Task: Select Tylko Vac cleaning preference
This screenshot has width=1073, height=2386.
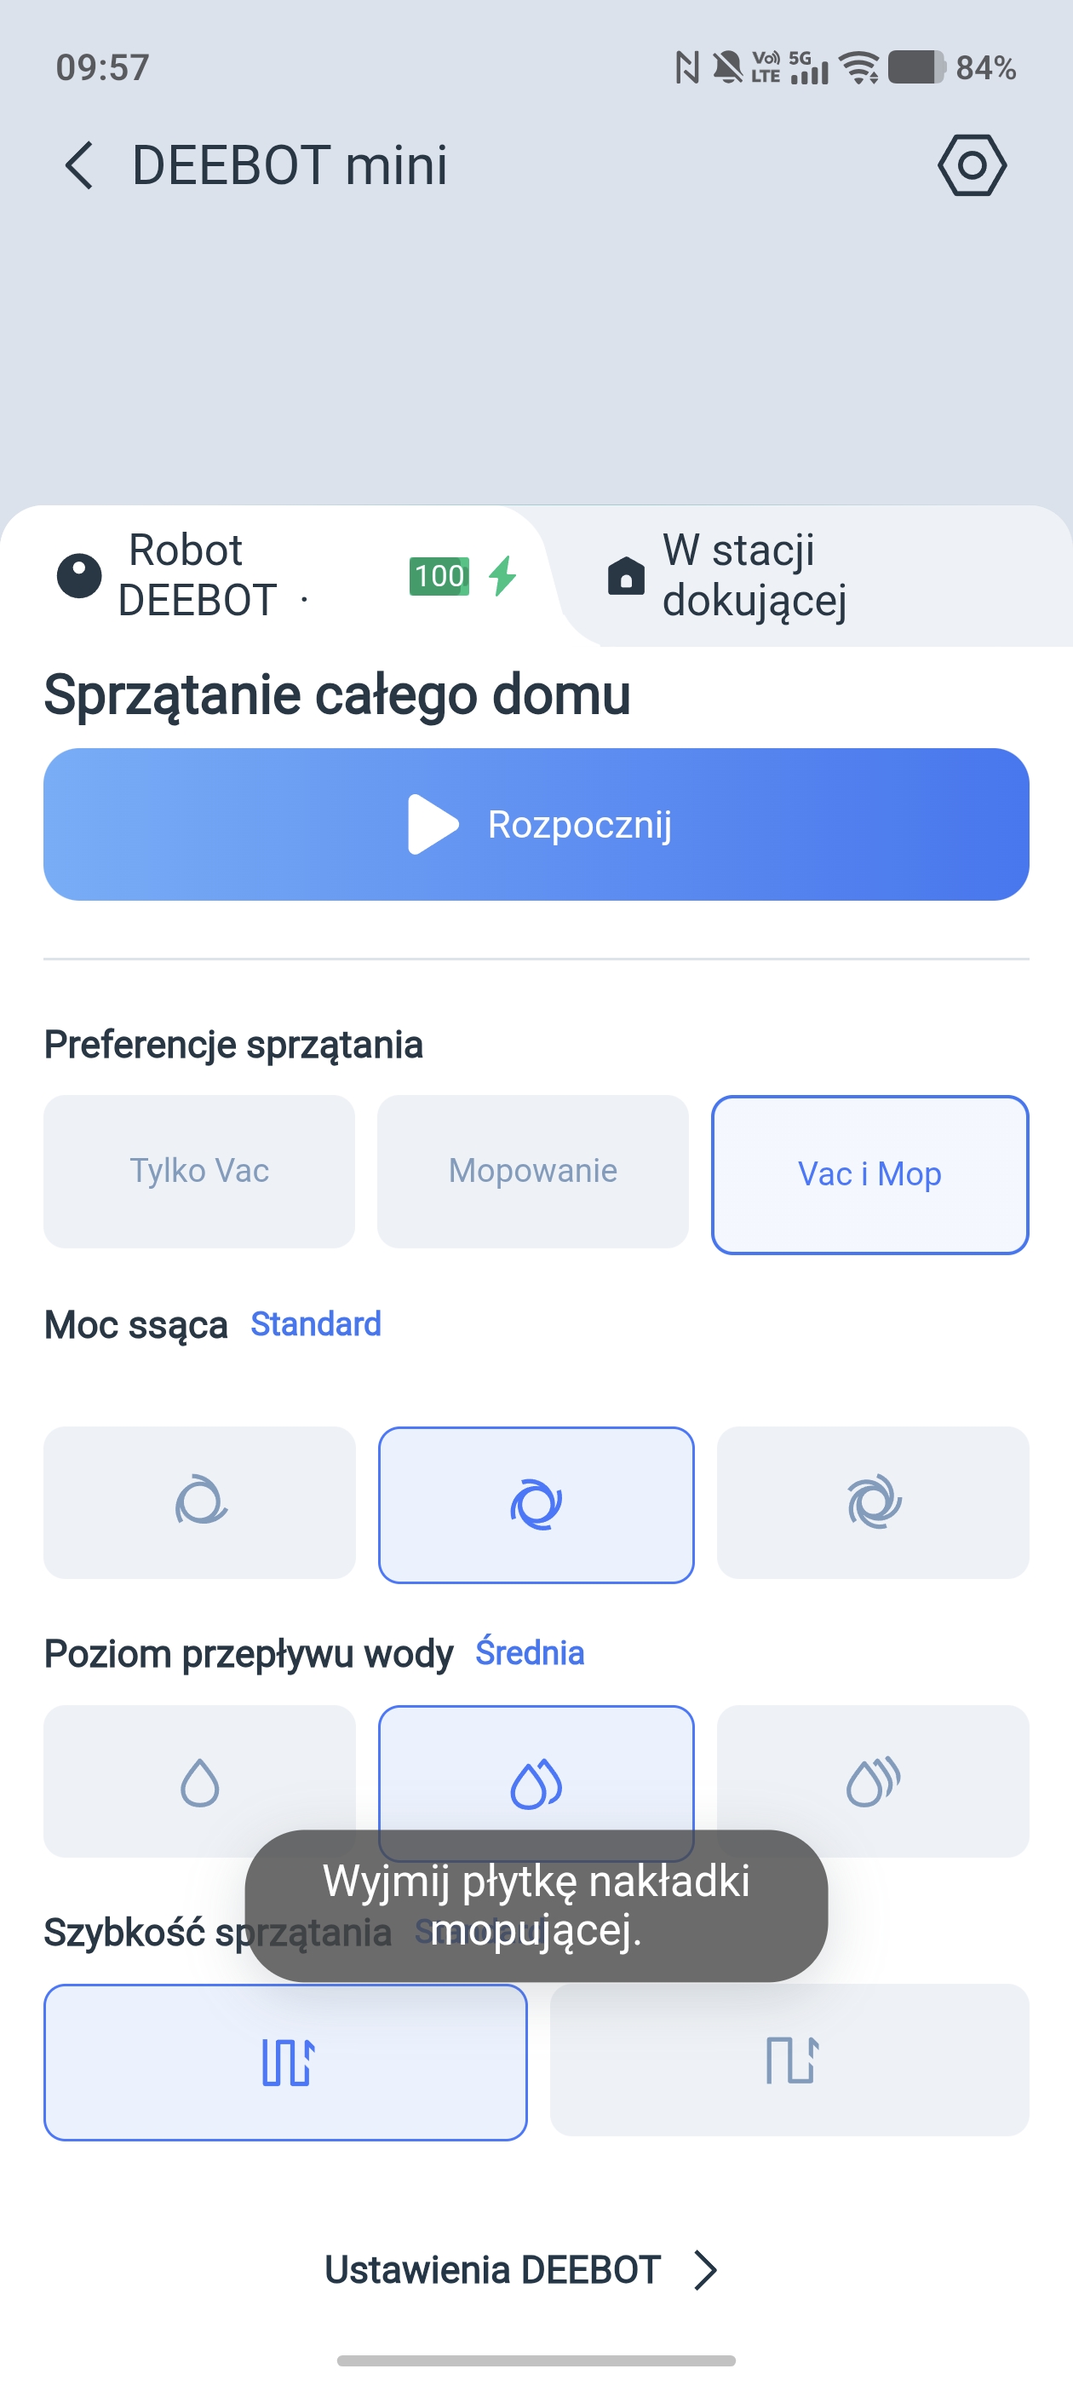Action: (x=200, y=1171)
